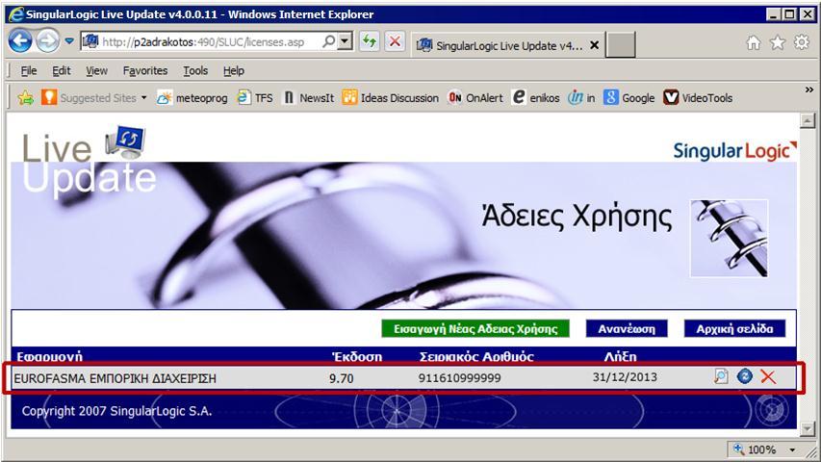The width and height of the screenshot is (821, 462).
Task: Click the browser Forward arrow button
Action: 48,40
